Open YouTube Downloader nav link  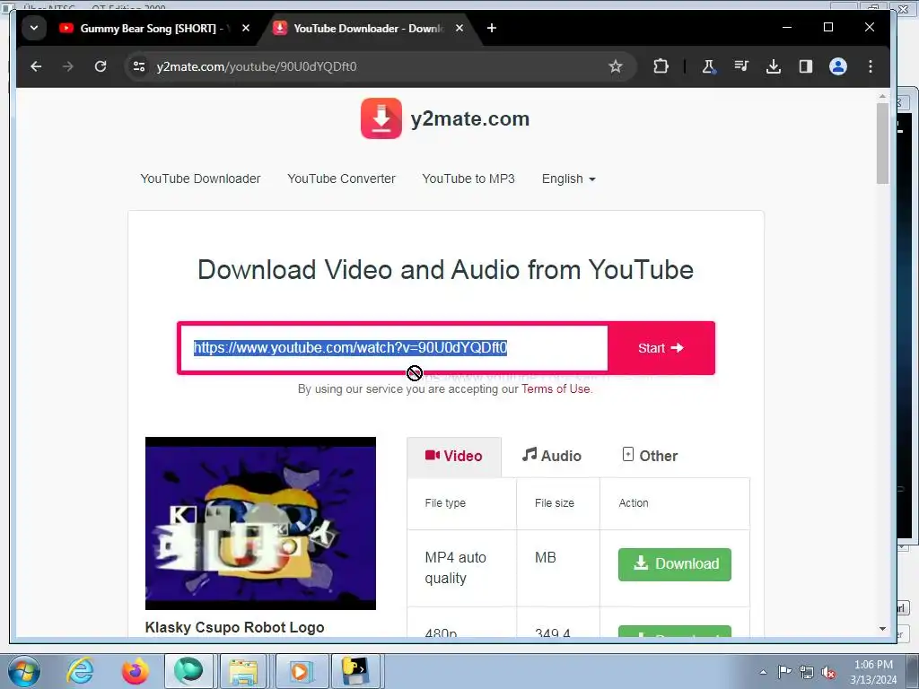[200, 179]
